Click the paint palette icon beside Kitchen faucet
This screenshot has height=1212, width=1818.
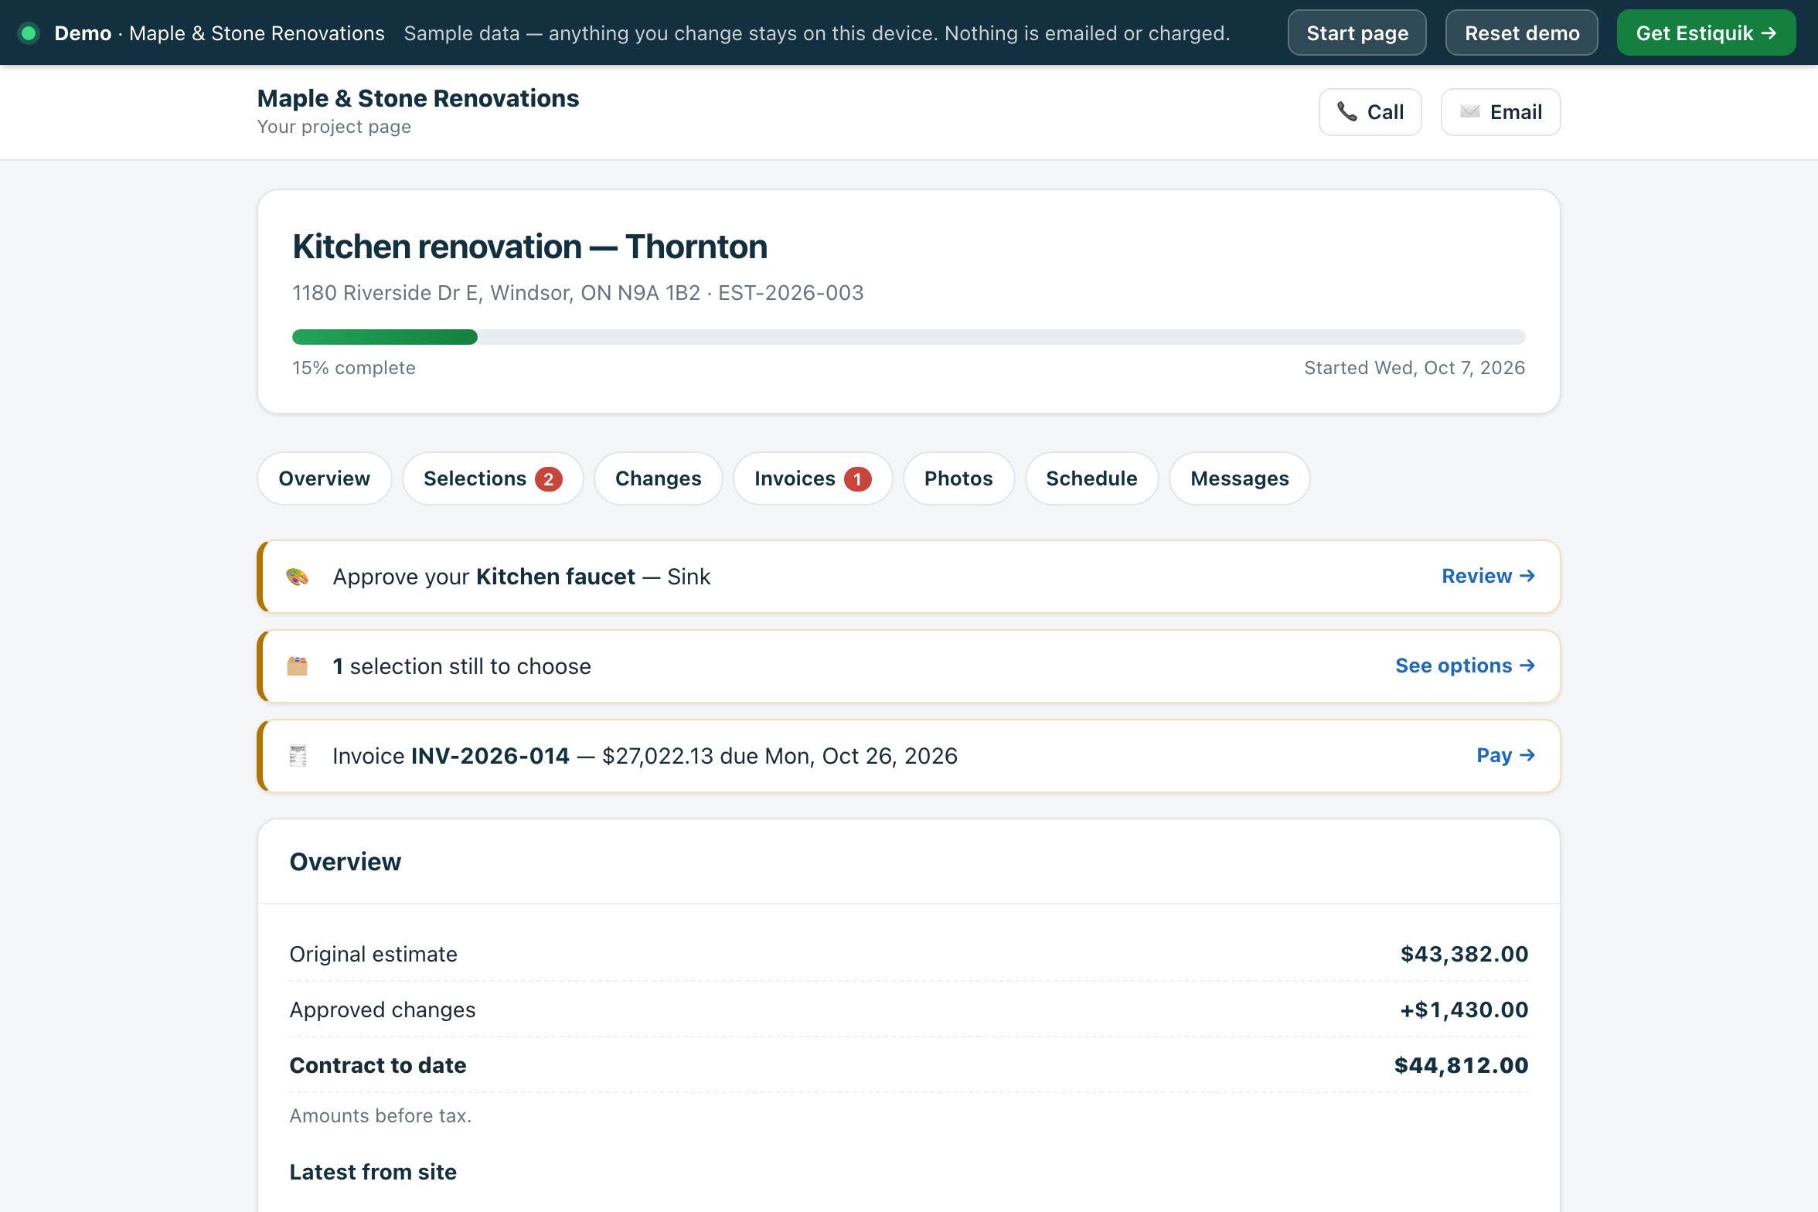pyautogui.click(x=298, y=577)
